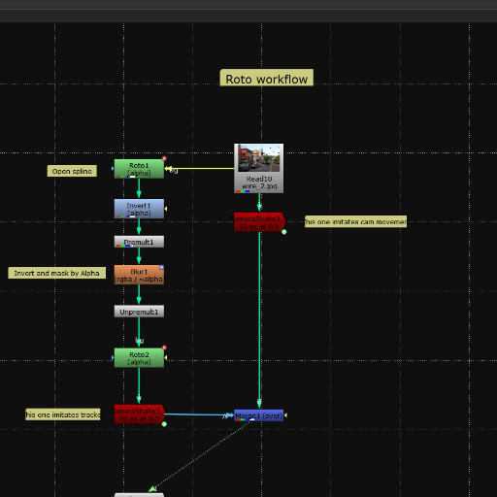497x497 pixels.
Task: Click the Unpremult1 node
Action: [x=139, y=312]
